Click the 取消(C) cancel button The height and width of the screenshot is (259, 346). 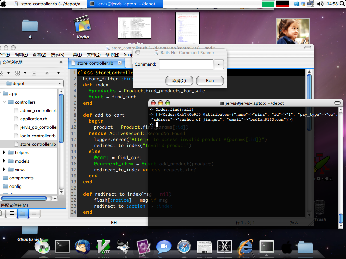tap(179, 81)
